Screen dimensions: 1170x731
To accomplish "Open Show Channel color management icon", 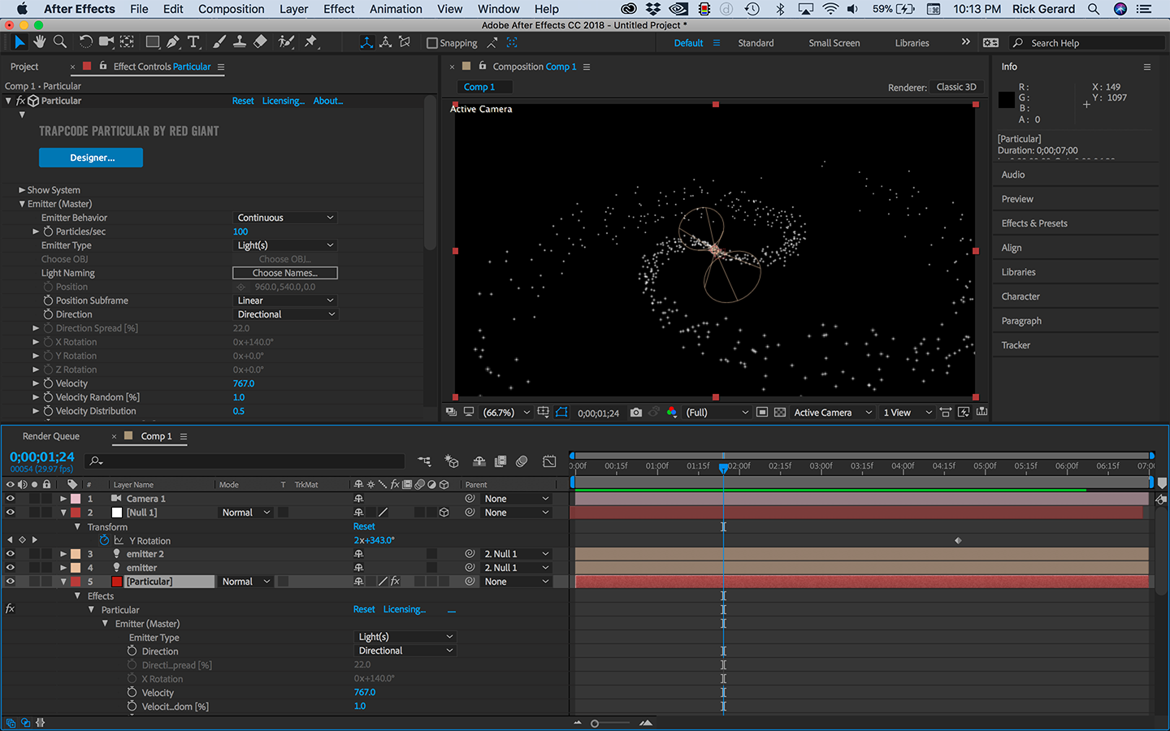I will click(x=672, y=413).
